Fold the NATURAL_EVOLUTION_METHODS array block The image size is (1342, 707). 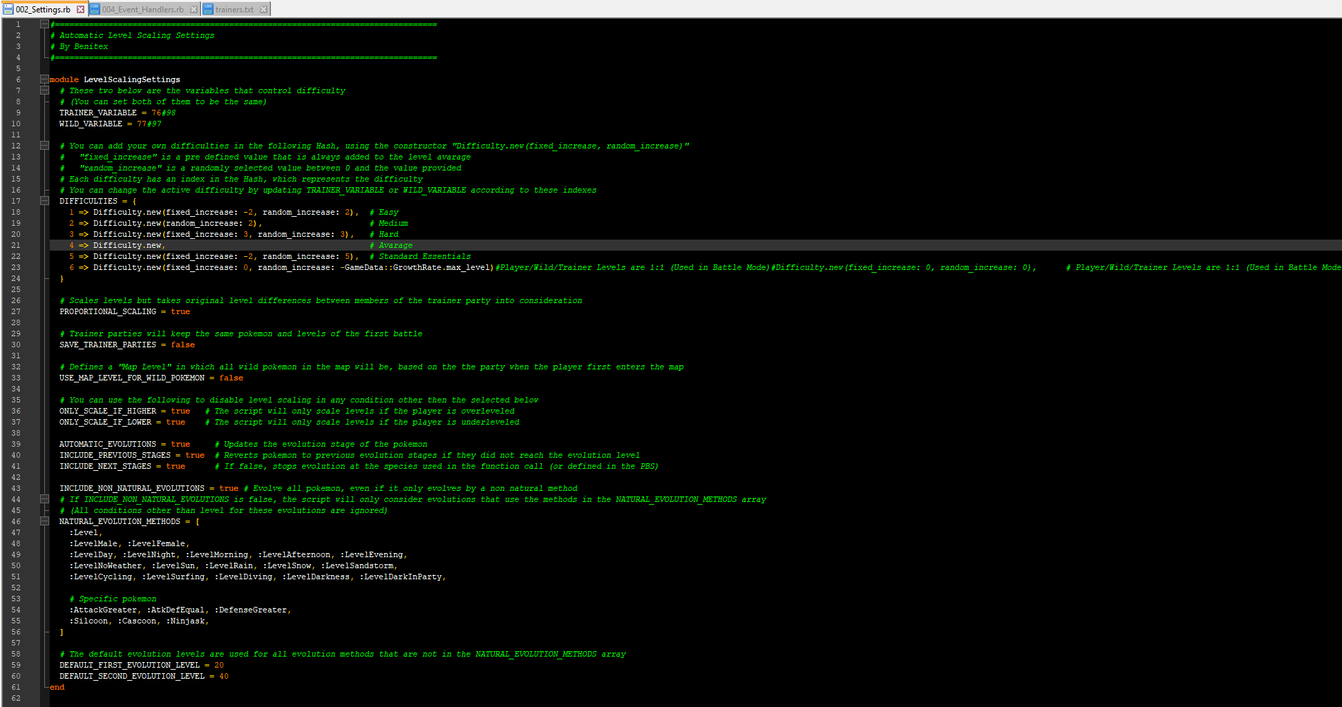point(44,521)
